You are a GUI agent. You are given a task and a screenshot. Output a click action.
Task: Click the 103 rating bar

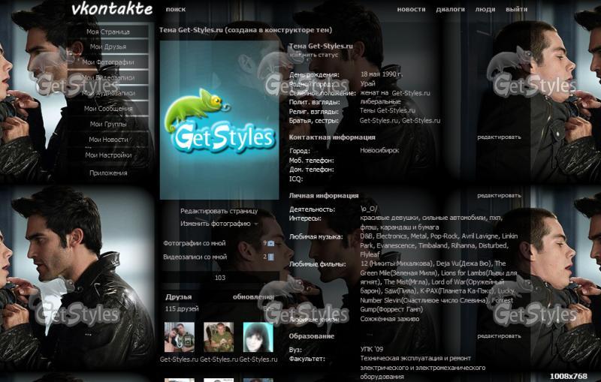point(219,278)
